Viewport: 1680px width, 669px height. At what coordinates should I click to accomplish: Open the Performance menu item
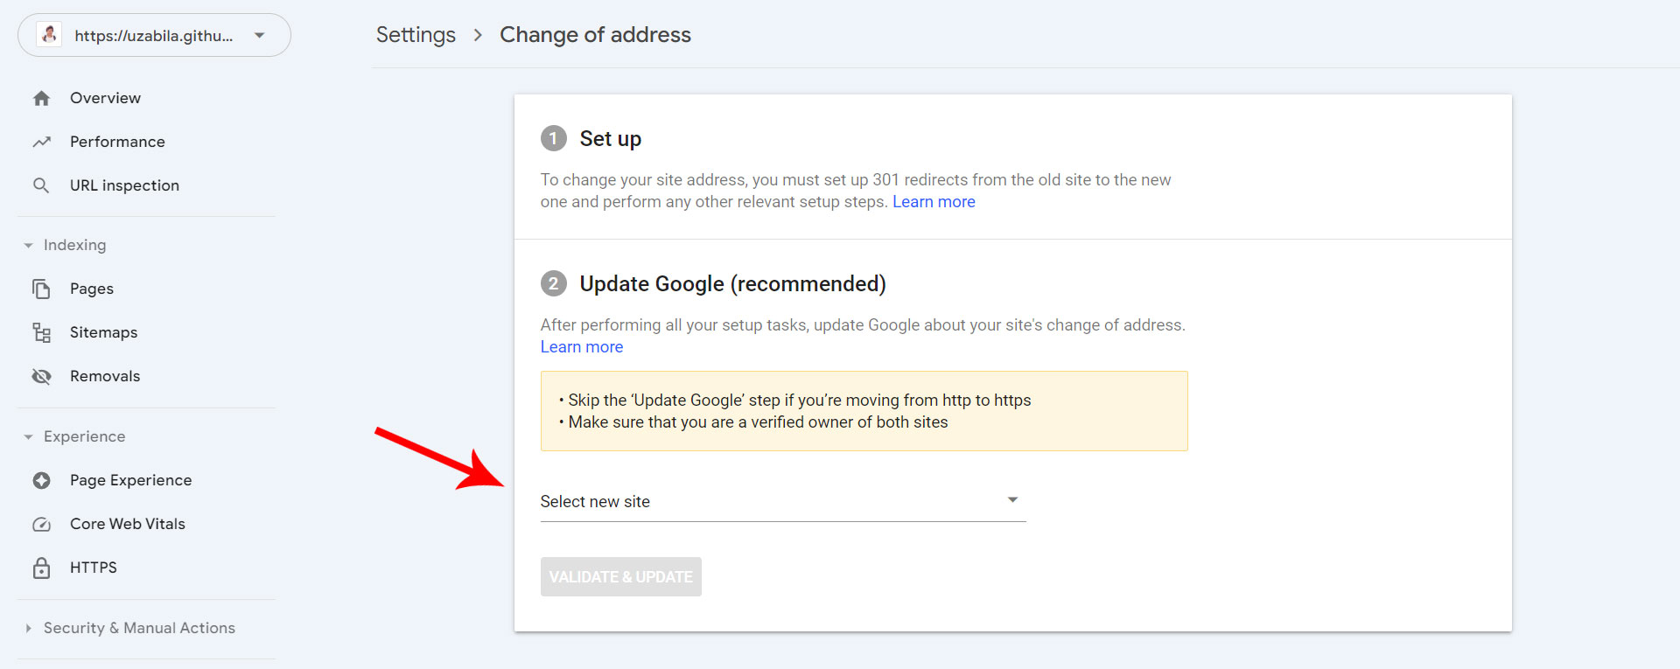pos(117,142)
